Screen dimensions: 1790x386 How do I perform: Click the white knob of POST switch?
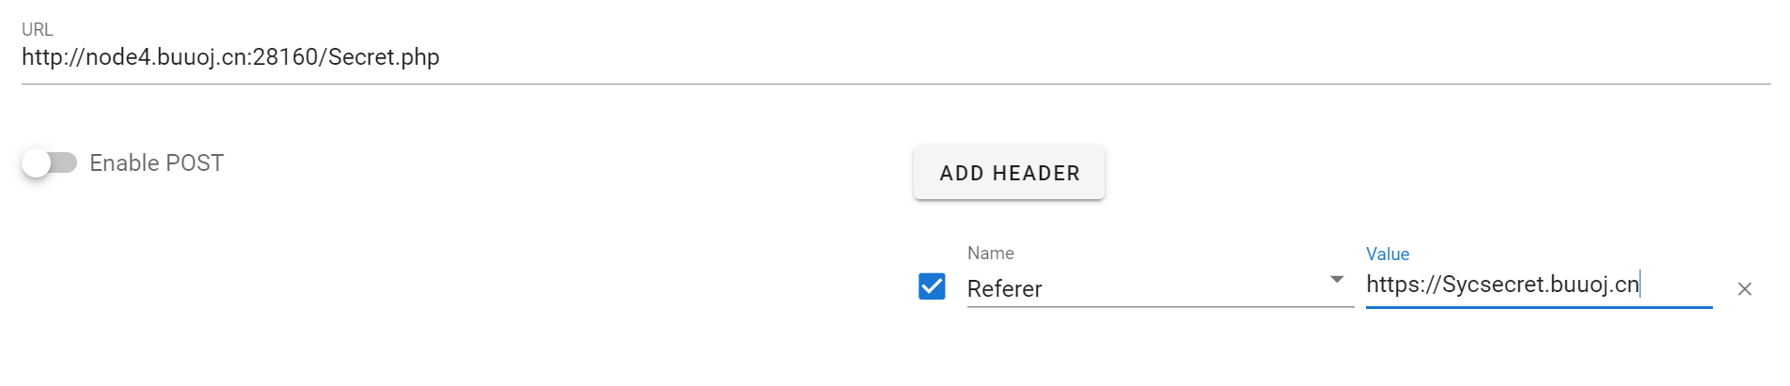[37, 163]
